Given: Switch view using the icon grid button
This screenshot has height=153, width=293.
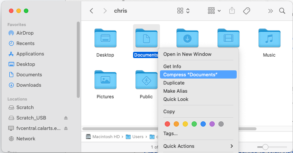Looking at the screenshot, I should point(183,11).
